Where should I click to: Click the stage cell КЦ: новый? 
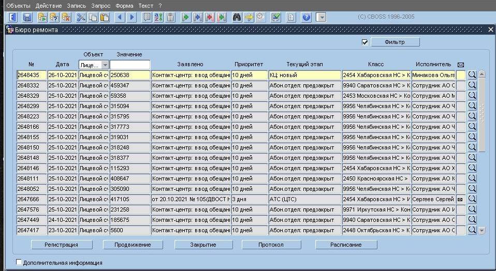pos(305,75)
